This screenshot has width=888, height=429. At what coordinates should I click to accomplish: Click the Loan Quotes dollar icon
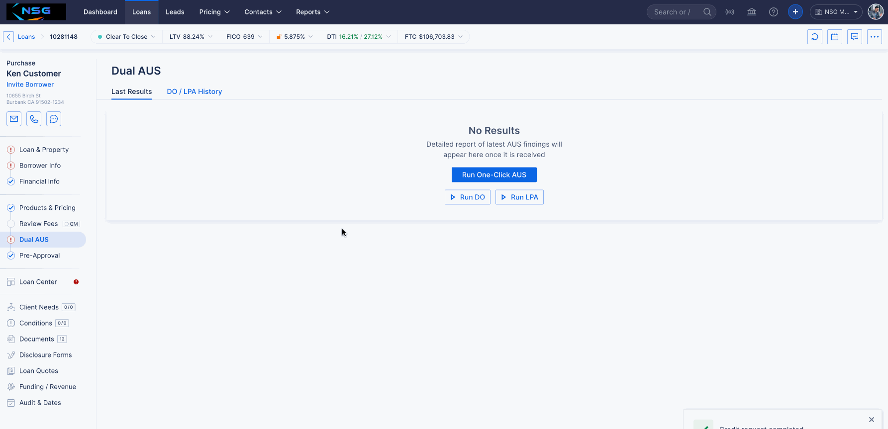click(11, 371)
